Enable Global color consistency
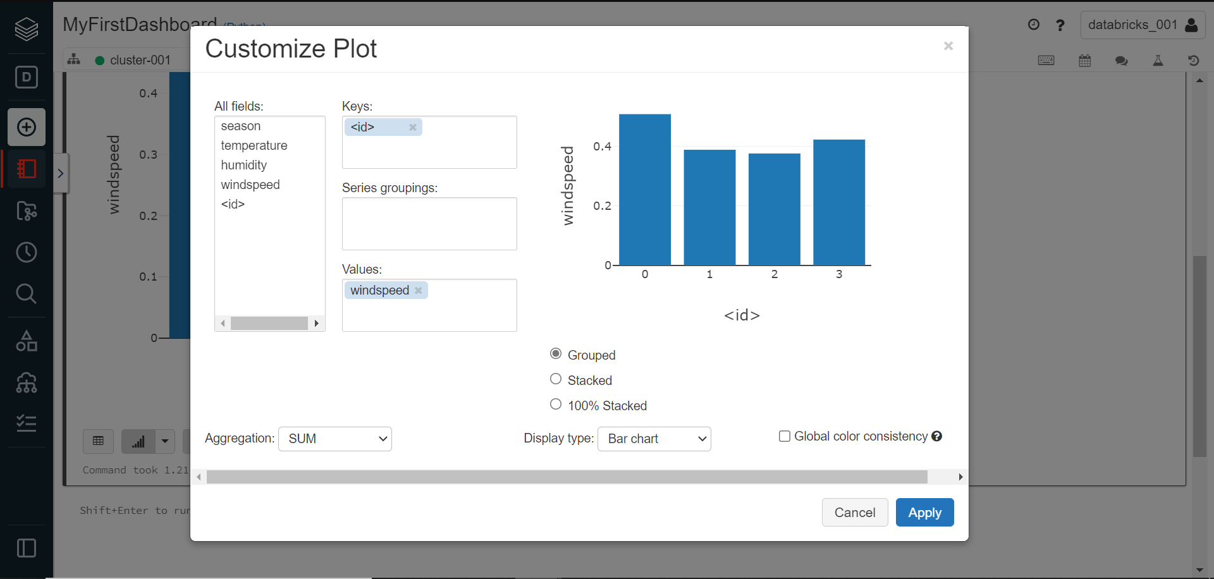This screenshot has width=1214, height=579. [785, 436]
